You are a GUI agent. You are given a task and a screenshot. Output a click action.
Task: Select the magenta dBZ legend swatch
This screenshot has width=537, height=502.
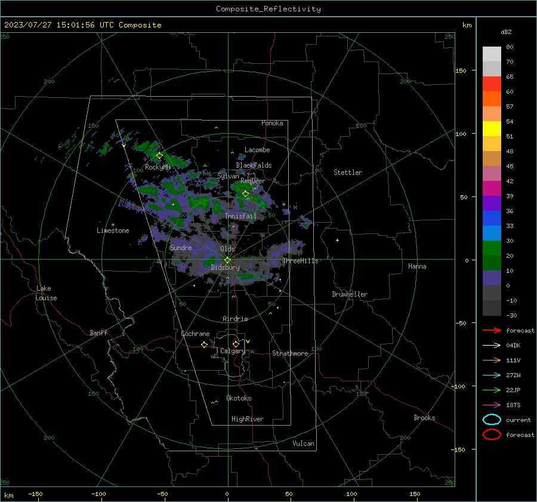coord(492,188)
